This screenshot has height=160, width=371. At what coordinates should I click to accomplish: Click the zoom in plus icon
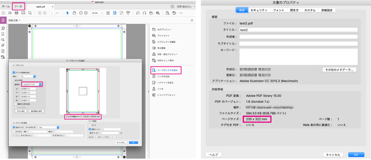(x=86, y=13)
